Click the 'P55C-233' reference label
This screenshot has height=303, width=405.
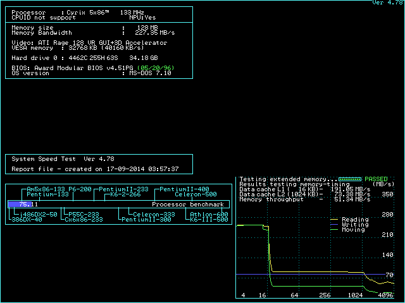(84, 215)
